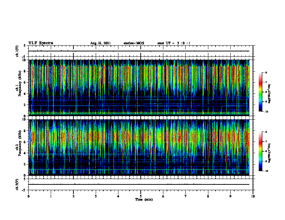Click the "4" minute tick on the time axis
Image resolution: width=285 pixels, height=220 pixels.
[118, 196]
